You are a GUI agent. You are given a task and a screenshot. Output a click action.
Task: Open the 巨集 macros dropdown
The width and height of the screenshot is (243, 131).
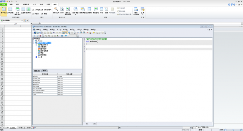143,11
